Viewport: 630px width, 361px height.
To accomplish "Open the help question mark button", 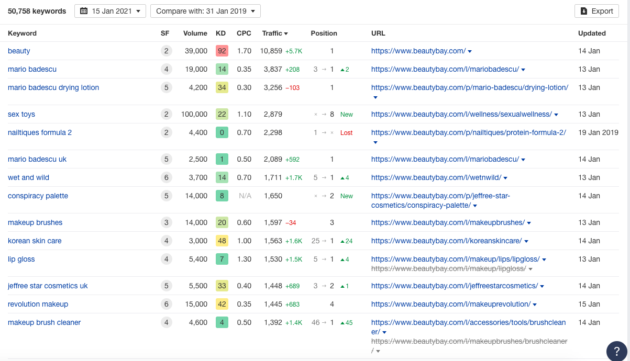I will coord(616,351).
